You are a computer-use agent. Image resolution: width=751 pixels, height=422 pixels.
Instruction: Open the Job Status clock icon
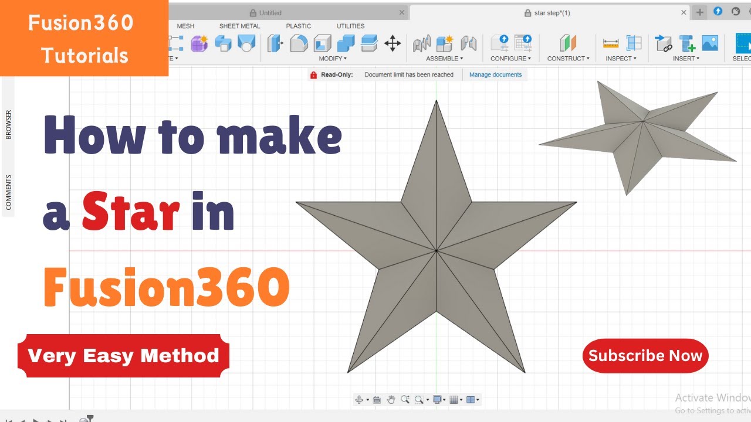(736, 11)
